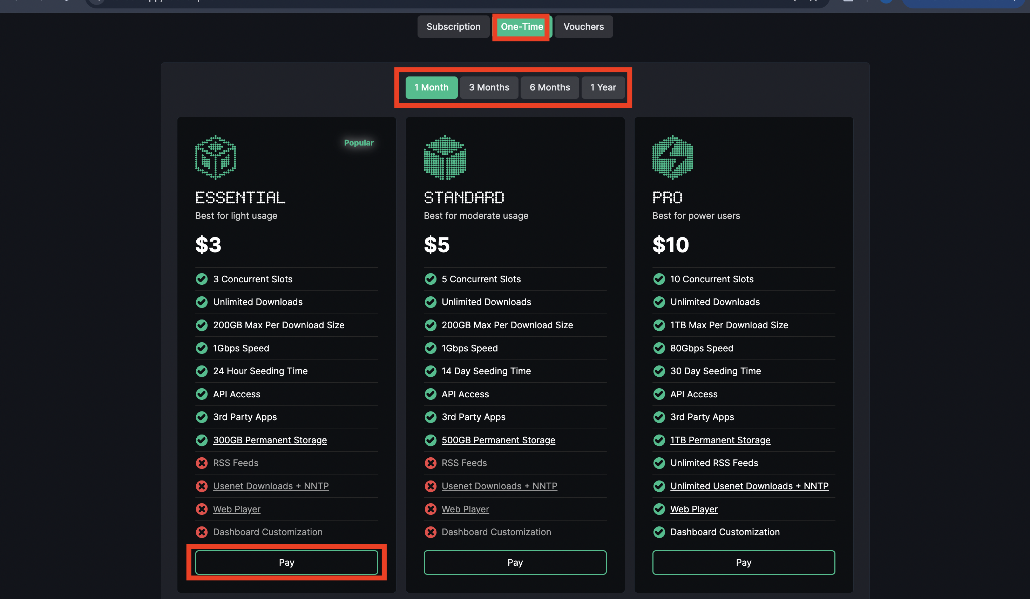Click the red X beside Standard Web Player
This screenshot has width=1030, height=599.
[431, 509]
